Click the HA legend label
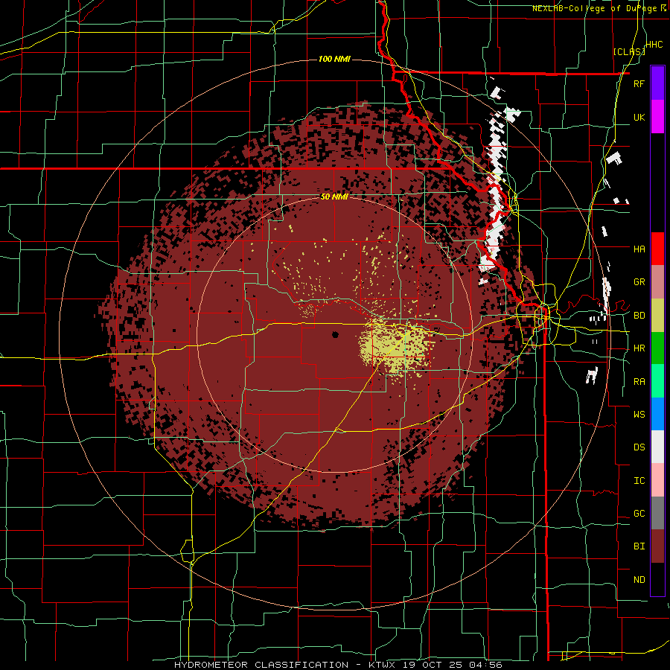The image size is (670, 670). tap(639, 249)
